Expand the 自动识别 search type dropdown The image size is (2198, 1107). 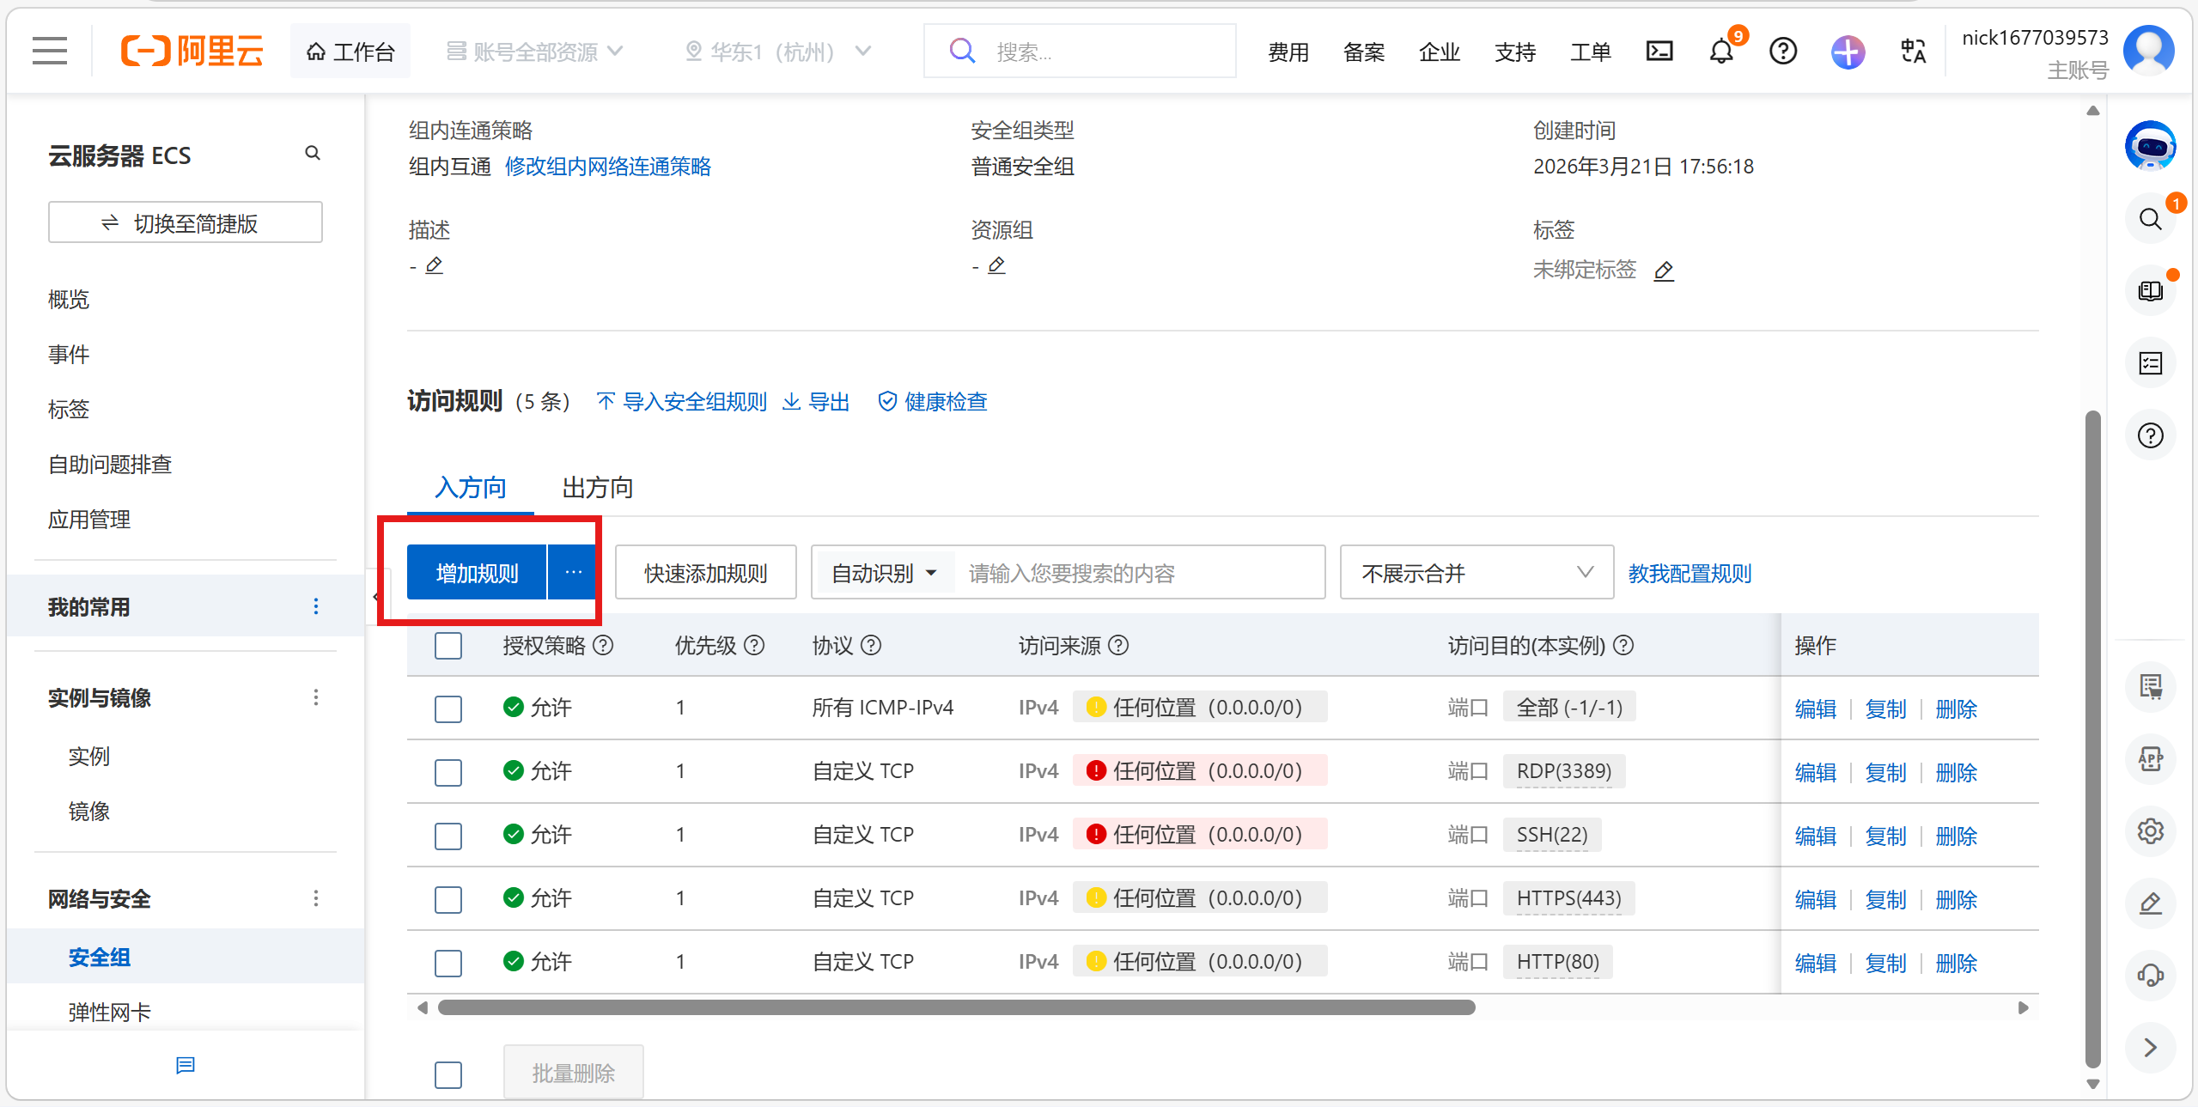(x=884, y=573)
